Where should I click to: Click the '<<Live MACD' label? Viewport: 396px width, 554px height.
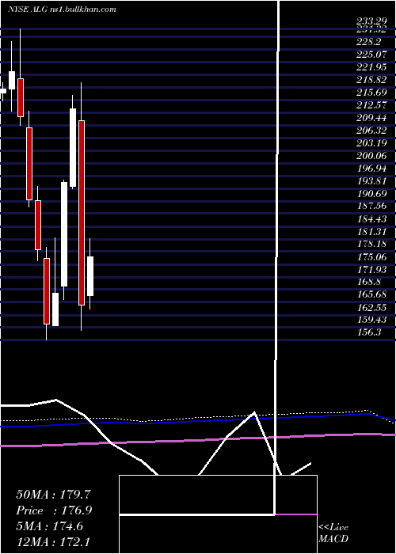tap(333, 533)
